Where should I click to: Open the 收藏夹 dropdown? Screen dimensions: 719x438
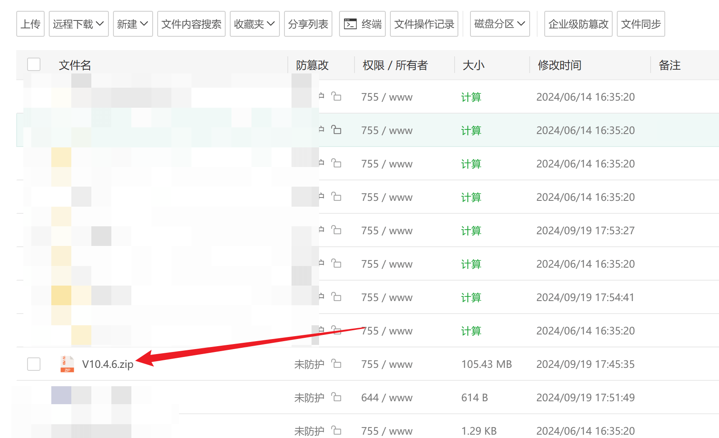(x=254, y=24)
